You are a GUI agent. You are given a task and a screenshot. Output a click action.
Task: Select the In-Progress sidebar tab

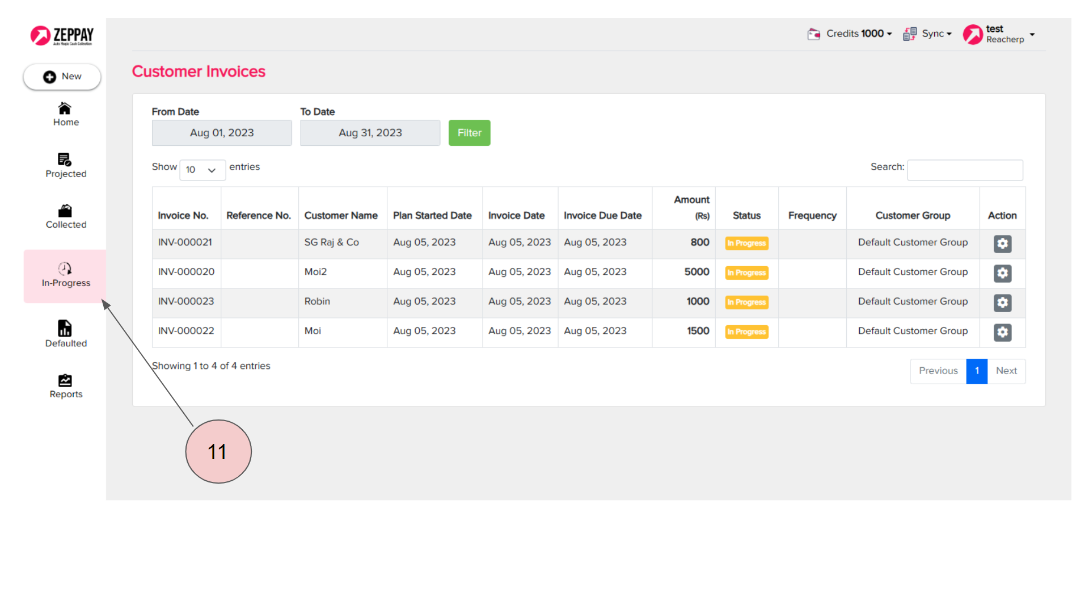pyautogui.click(x=65, y=276)
